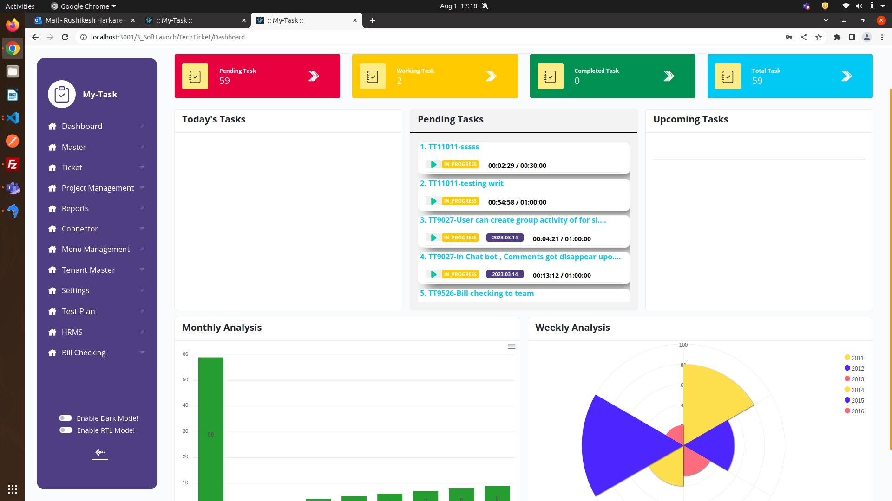The height and width of the screenshot is (501, 892).
Task: Open Chrome extensions puzzle icon
Action: click(837, 37)
